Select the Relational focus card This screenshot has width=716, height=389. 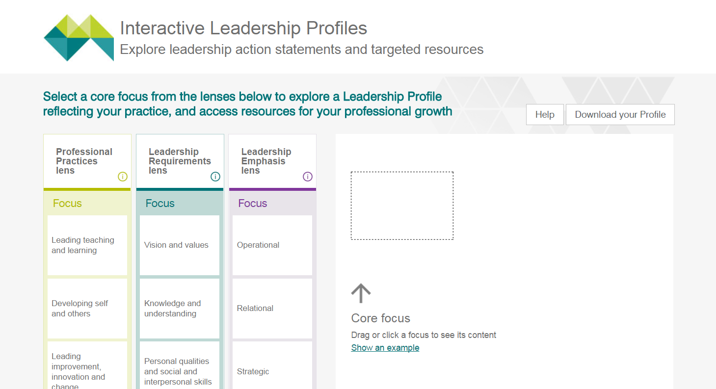point(272,309)
